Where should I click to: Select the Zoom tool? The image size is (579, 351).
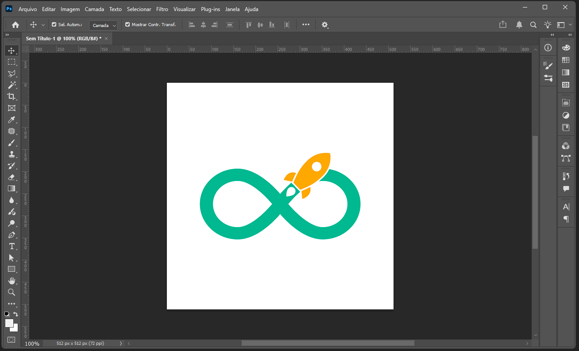[x=12, y=292]
